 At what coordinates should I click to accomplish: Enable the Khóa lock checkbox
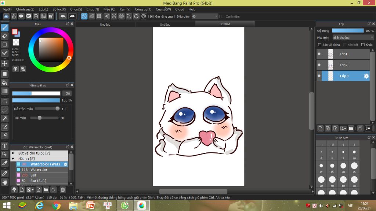tap(363, 45)
